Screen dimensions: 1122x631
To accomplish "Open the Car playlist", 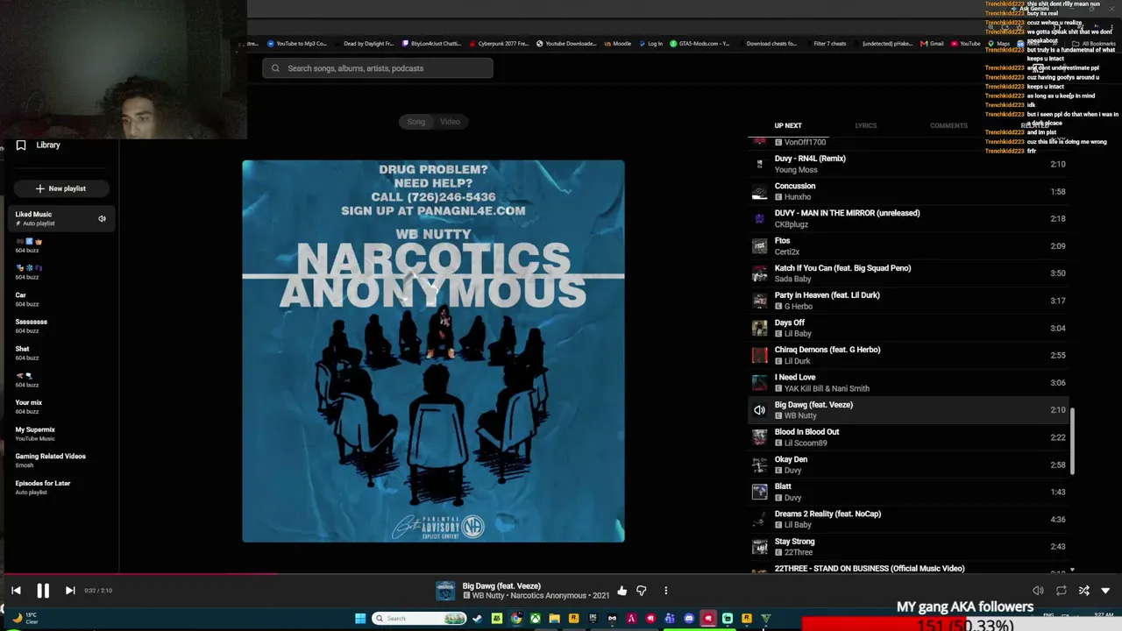I will pos(60,299).
